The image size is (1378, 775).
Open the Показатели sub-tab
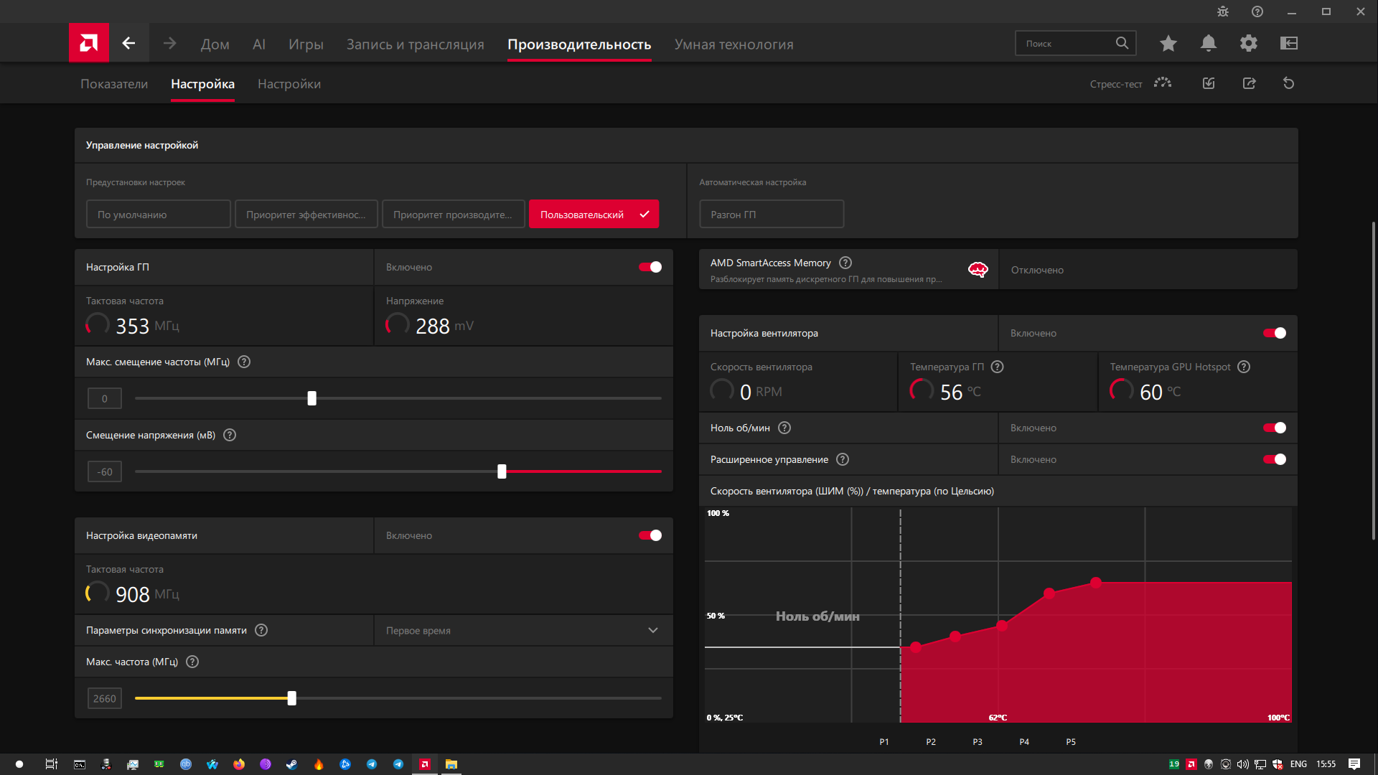point(114,84)
